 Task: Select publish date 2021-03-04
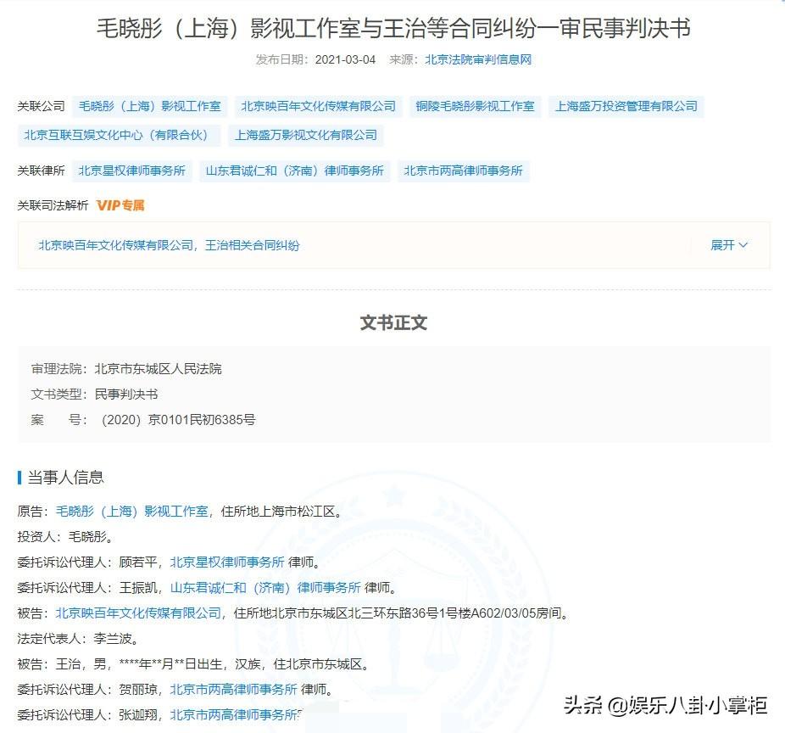click(x=345, y=59)
